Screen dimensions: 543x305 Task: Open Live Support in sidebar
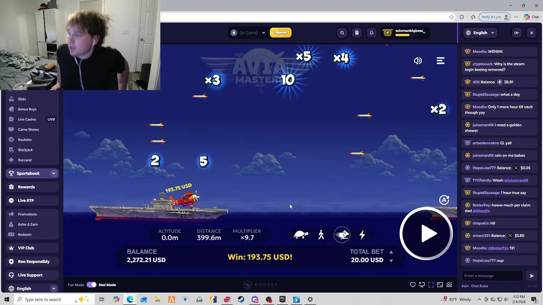tap(32, 275)
